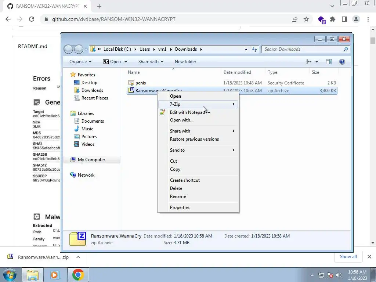Choose Copy from context menu
The height and width of the screenshot is (282, 376).
(198, 169)
